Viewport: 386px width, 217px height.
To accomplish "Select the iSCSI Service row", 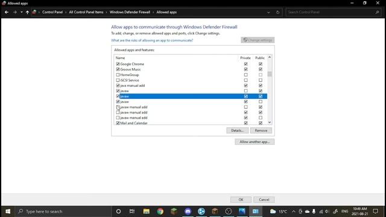I will [191, 80].
